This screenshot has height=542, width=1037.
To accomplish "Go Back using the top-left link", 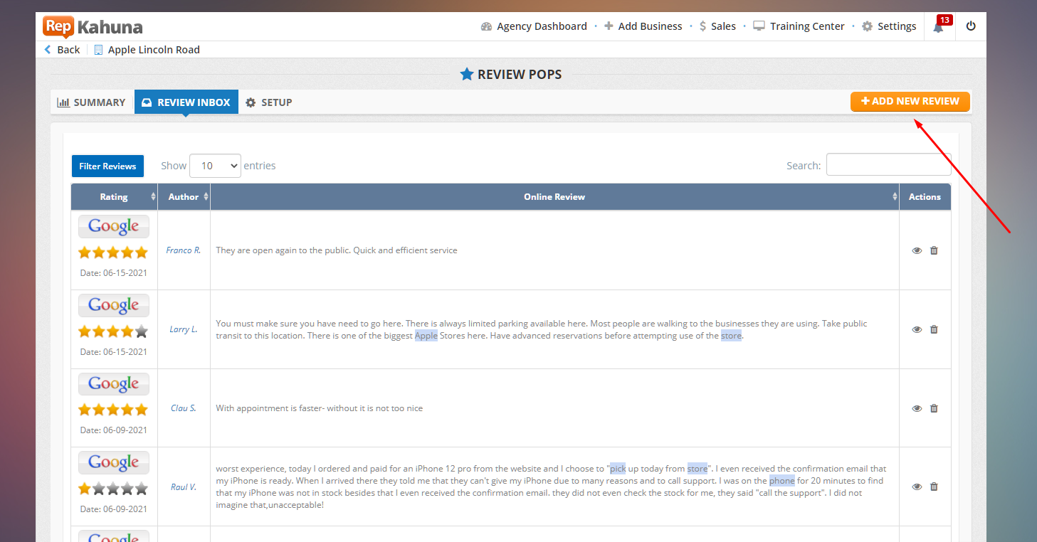I will pos(63,50).
